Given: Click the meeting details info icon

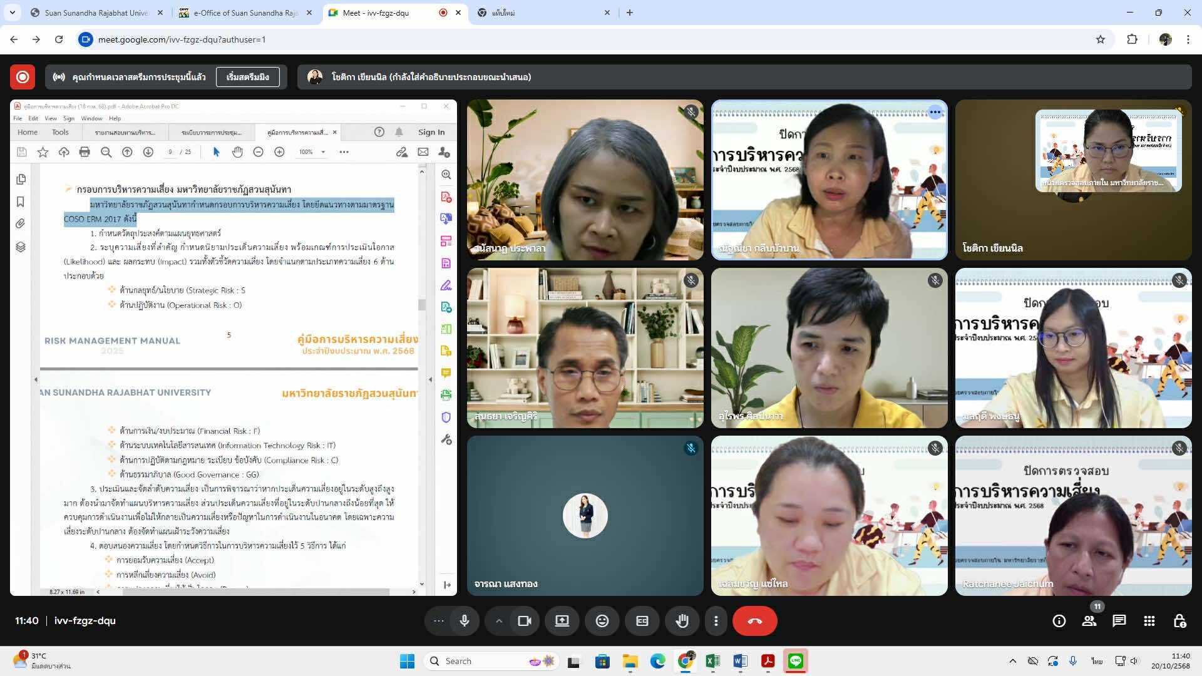Looking at the screenshot, I should (1059, 621).
